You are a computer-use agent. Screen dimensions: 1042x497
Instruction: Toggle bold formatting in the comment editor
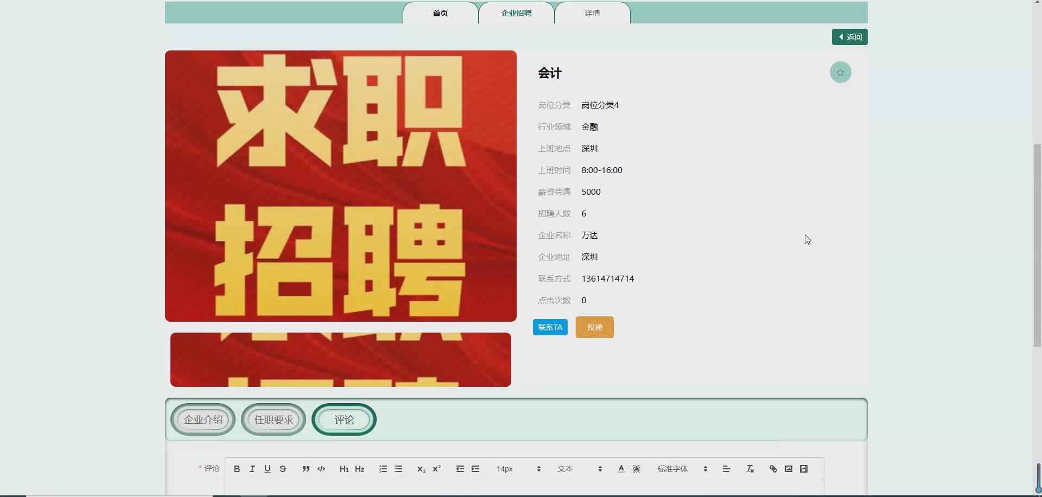[x=237, y=469]
